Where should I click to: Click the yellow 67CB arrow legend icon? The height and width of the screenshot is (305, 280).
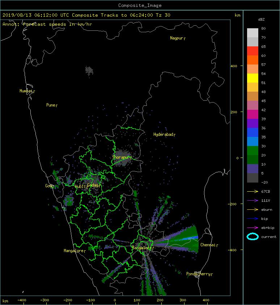253,192
